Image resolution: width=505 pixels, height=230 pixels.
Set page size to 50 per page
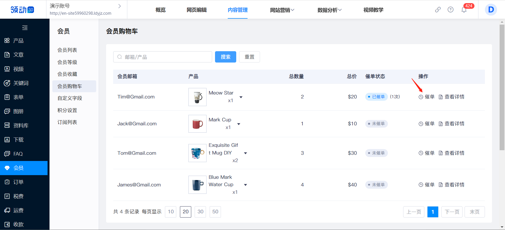(x=215, y=212)
